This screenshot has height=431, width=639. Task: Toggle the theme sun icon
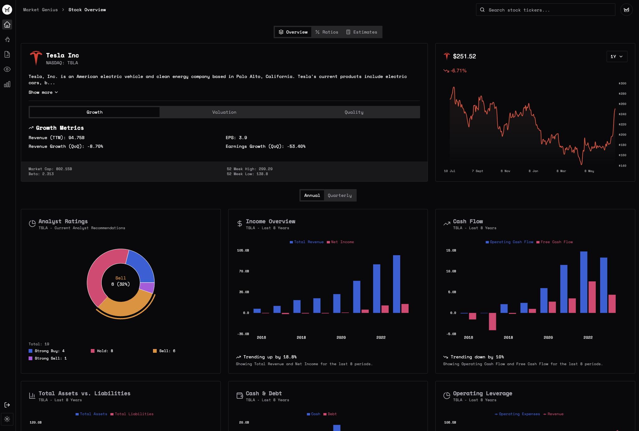(7, 419)
